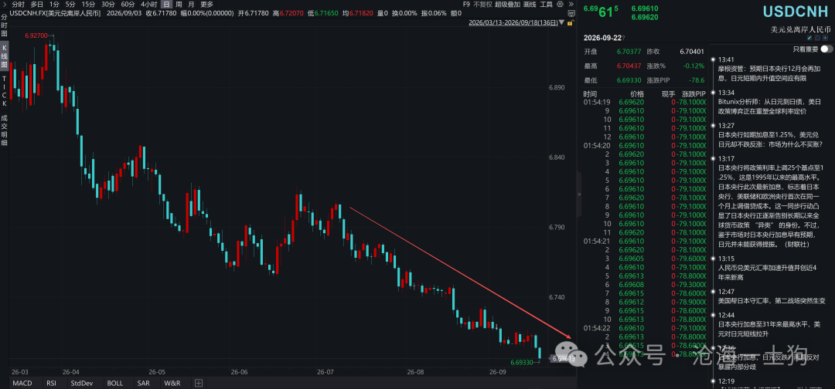Open the 画线 drawing tools
This screenshot has width=835, height=389.
(x=530, y=4)
